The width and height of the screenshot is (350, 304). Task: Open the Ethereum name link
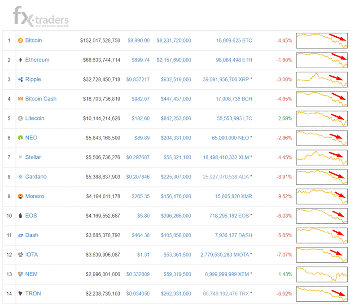(x=37, y=60)
